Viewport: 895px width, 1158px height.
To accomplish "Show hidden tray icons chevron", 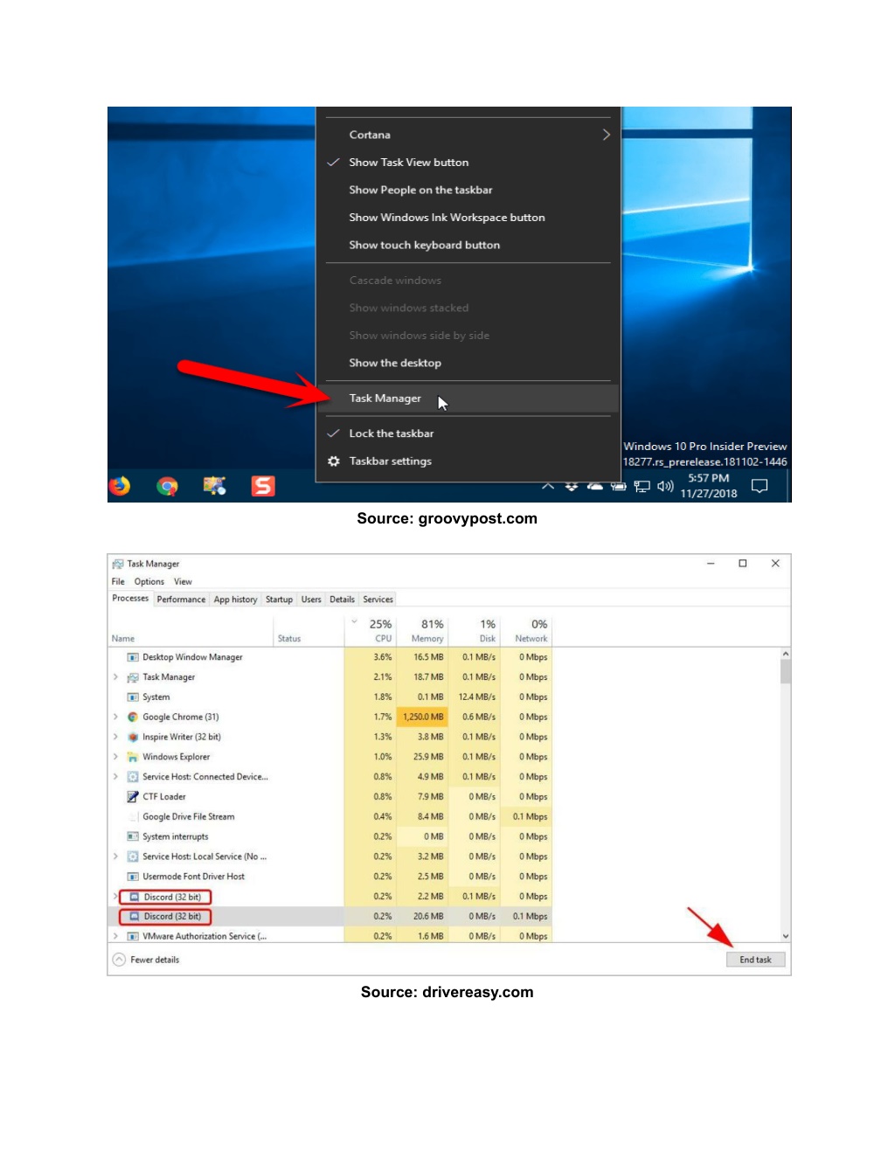I will pos(548,486).
